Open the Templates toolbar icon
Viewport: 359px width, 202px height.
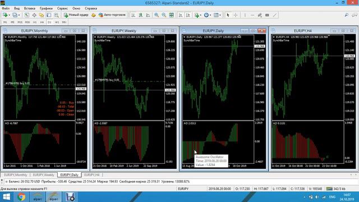(x=216, y=15)
